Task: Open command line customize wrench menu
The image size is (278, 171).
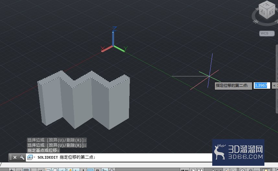Action: coord(22,157)
